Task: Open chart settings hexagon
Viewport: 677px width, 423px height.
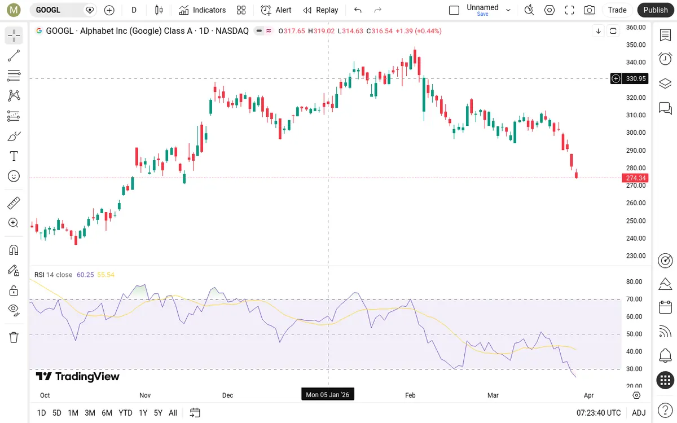Action: [x=549, y=10]
